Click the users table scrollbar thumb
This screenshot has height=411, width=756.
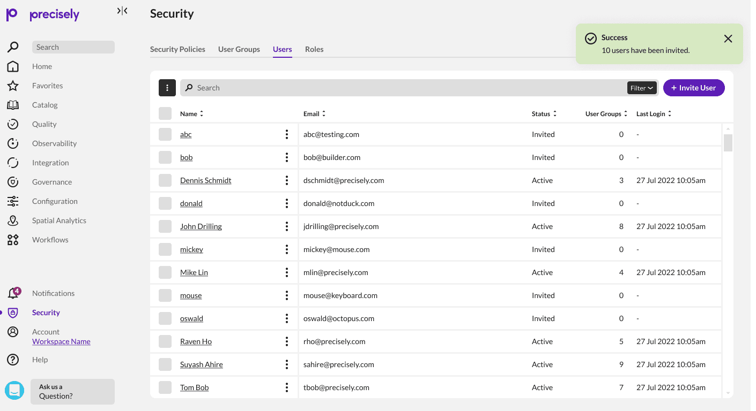(728, 143)
